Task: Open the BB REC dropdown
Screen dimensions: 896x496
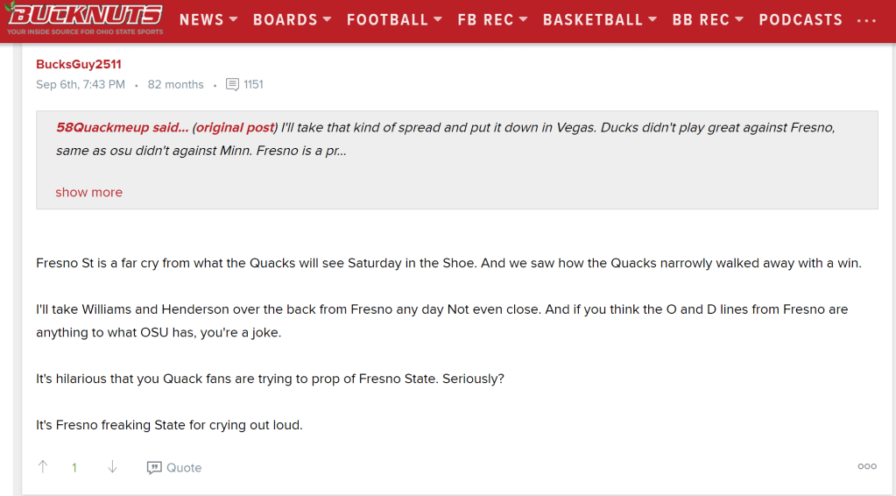Action: [708, 19]
